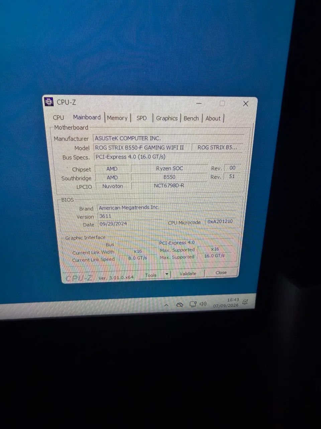Open the network tray icon

click(x=193, y=304)
